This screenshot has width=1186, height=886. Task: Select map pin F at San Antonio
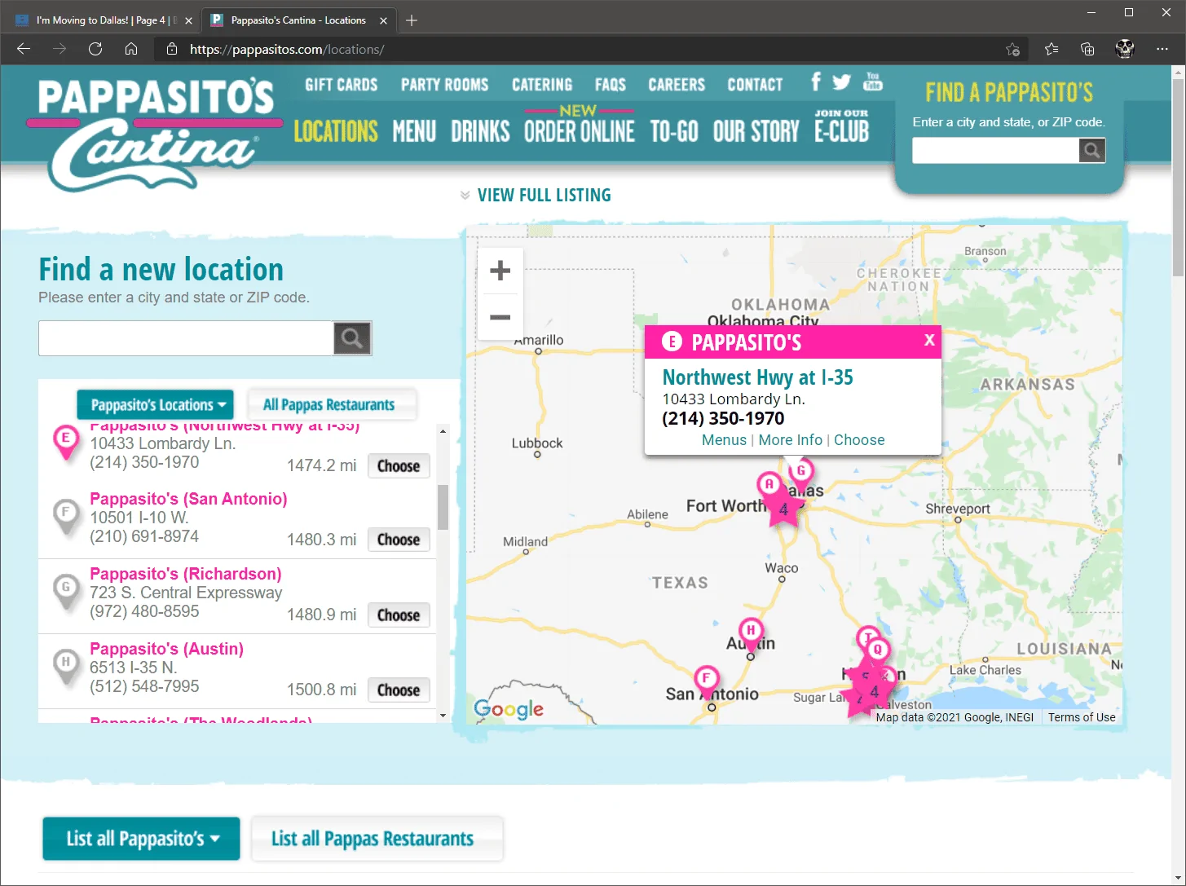point(707,681)
